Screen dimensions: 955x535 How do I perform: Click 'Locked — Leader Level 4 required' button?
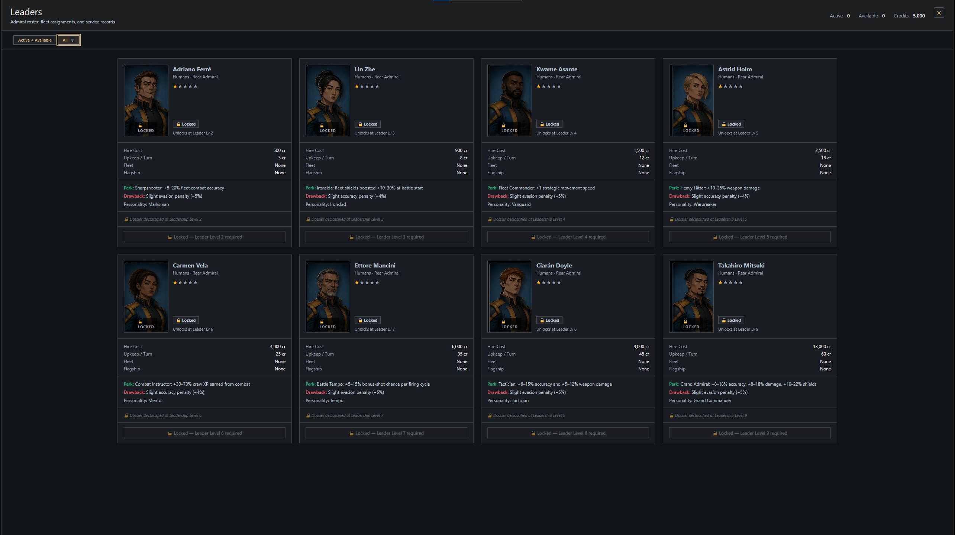pos(568,237)
